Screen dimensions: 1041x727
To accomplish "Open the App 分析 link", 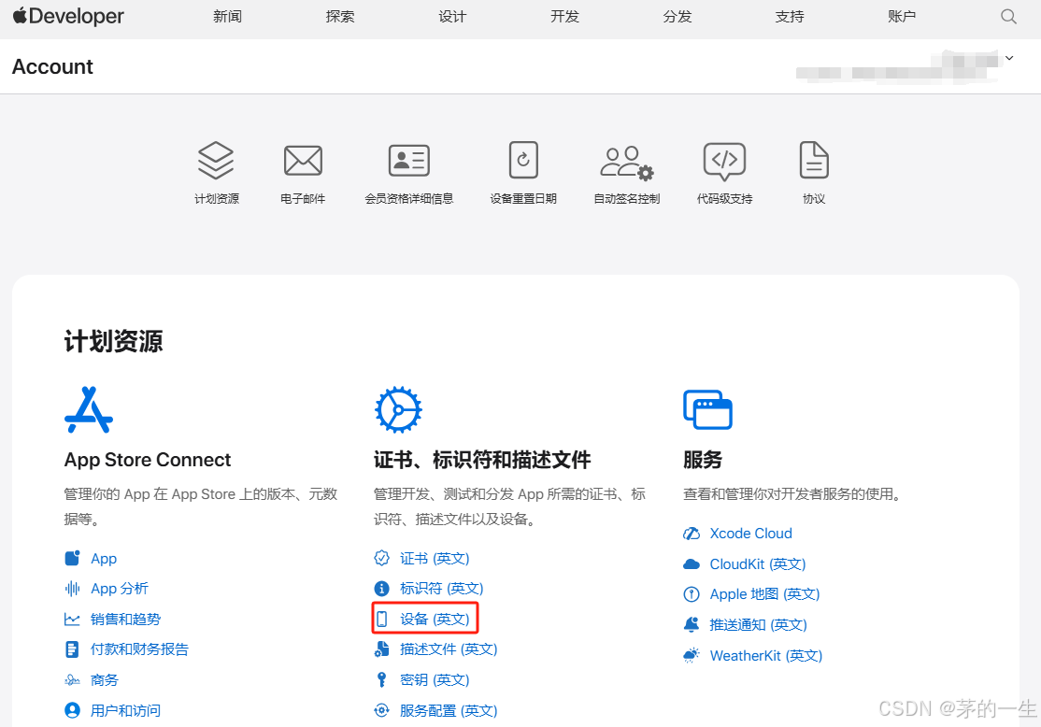I will [120, 589].
